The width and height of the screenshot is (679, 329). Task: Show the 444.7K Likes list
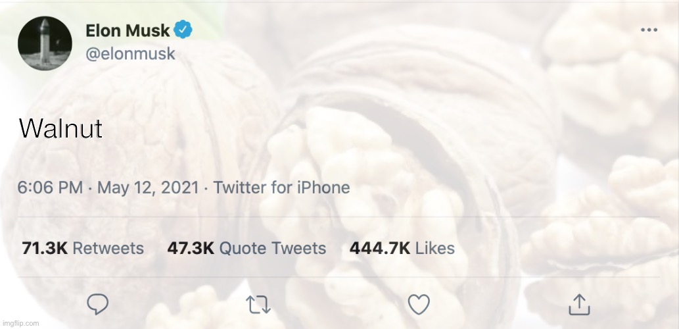tap(402, 248)
